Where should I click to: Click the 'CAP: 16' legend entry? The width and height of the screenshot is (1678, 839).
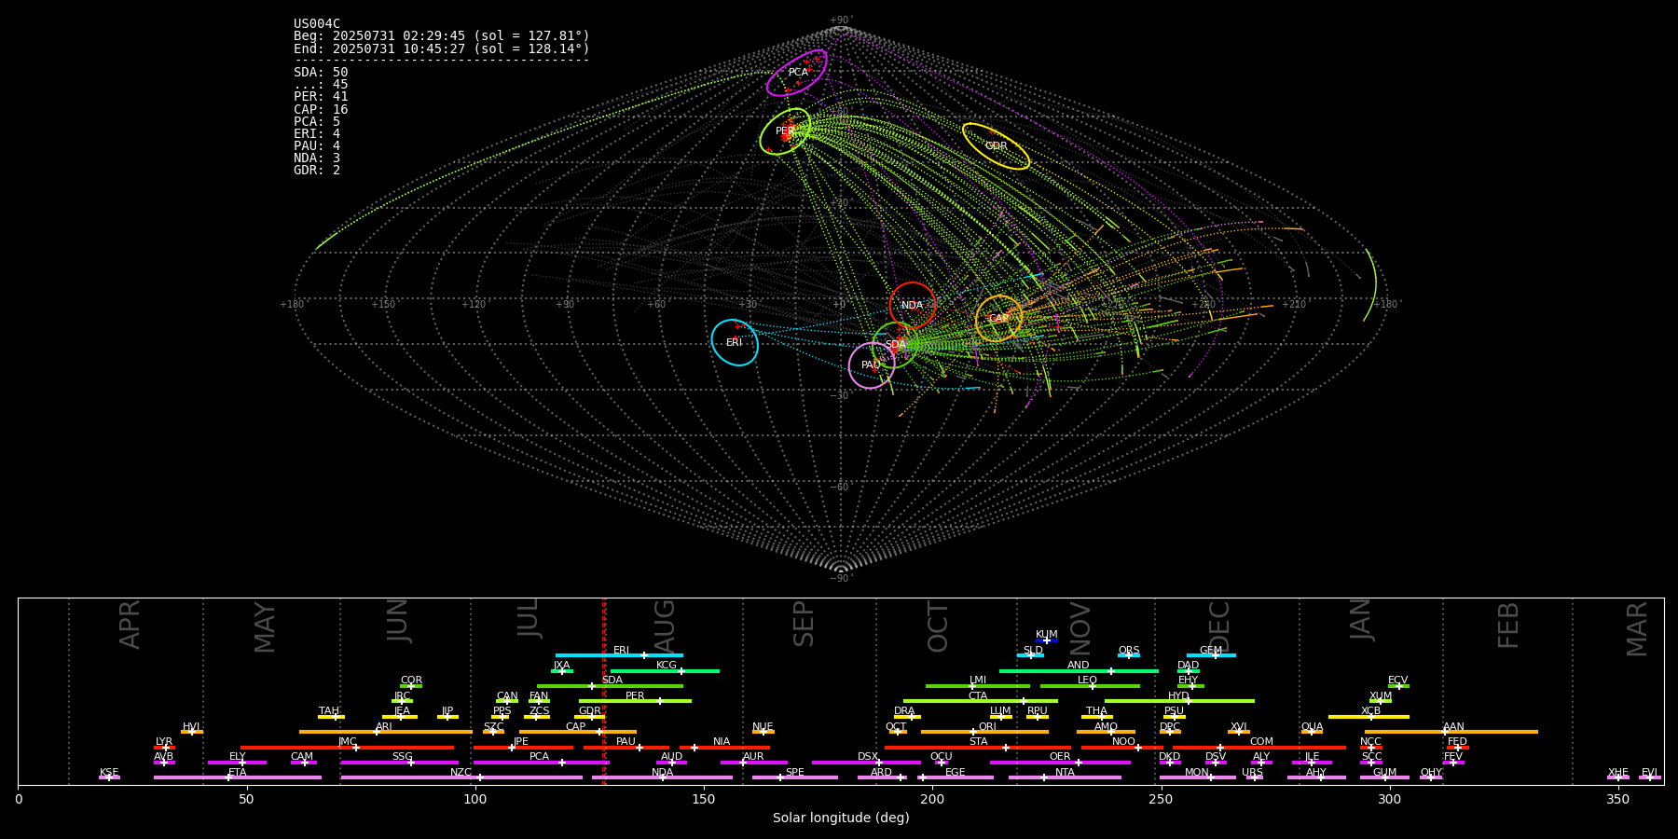(321, 109)
